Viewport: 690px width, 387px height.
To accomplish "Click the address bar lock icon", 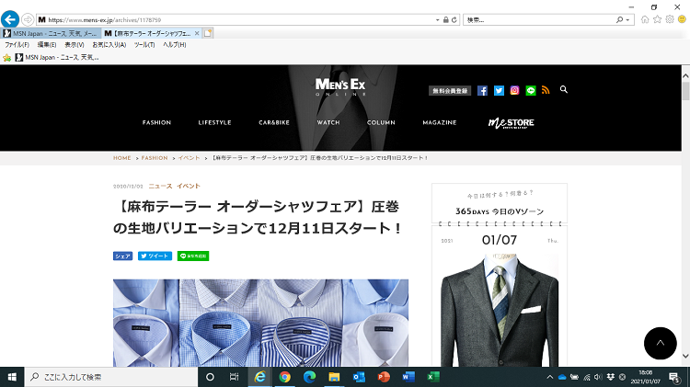I will (446, 20).
